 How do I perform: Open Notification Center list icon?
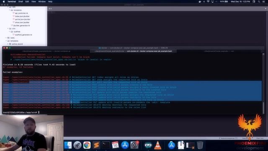263,2
